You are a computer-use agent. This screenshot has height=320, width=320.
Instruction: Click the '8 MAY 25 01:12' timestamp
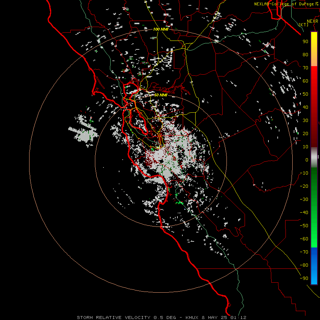click(224, 318)
